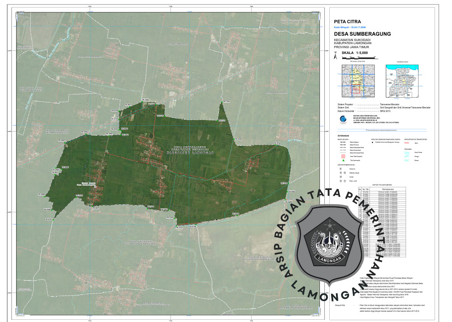Click the KETERANGAN legend heading
Viewport: 452px width, 322px height.
(343, 136)
